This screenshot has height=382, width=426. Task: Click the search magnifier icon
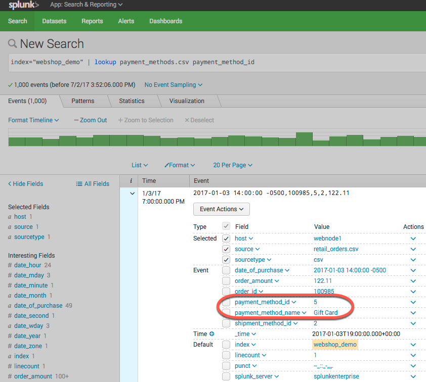(x=13, y=44)
